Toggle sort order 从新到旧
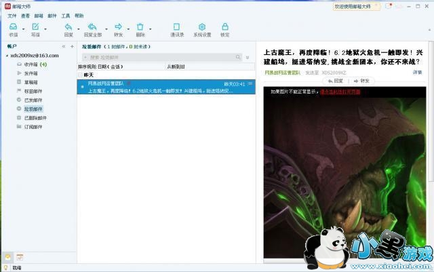434x272 pixels. (x=176, y=66)
